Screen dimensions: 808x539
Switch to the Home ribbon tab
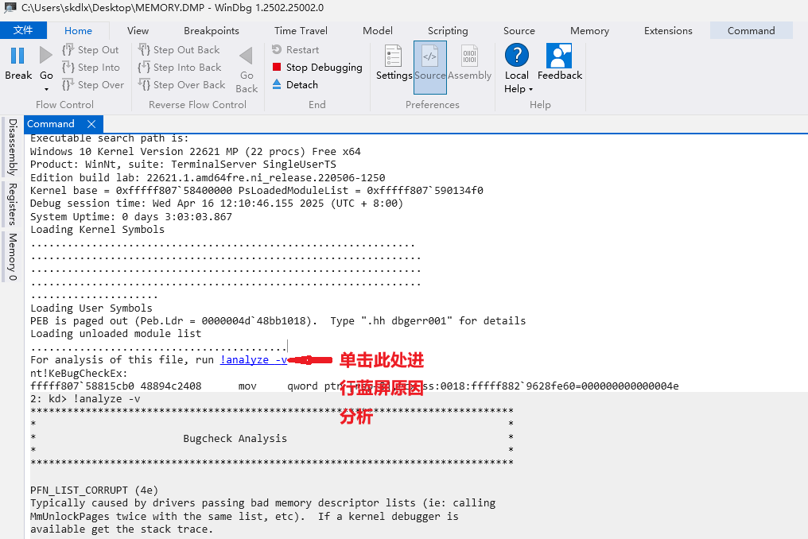point(78,30)
